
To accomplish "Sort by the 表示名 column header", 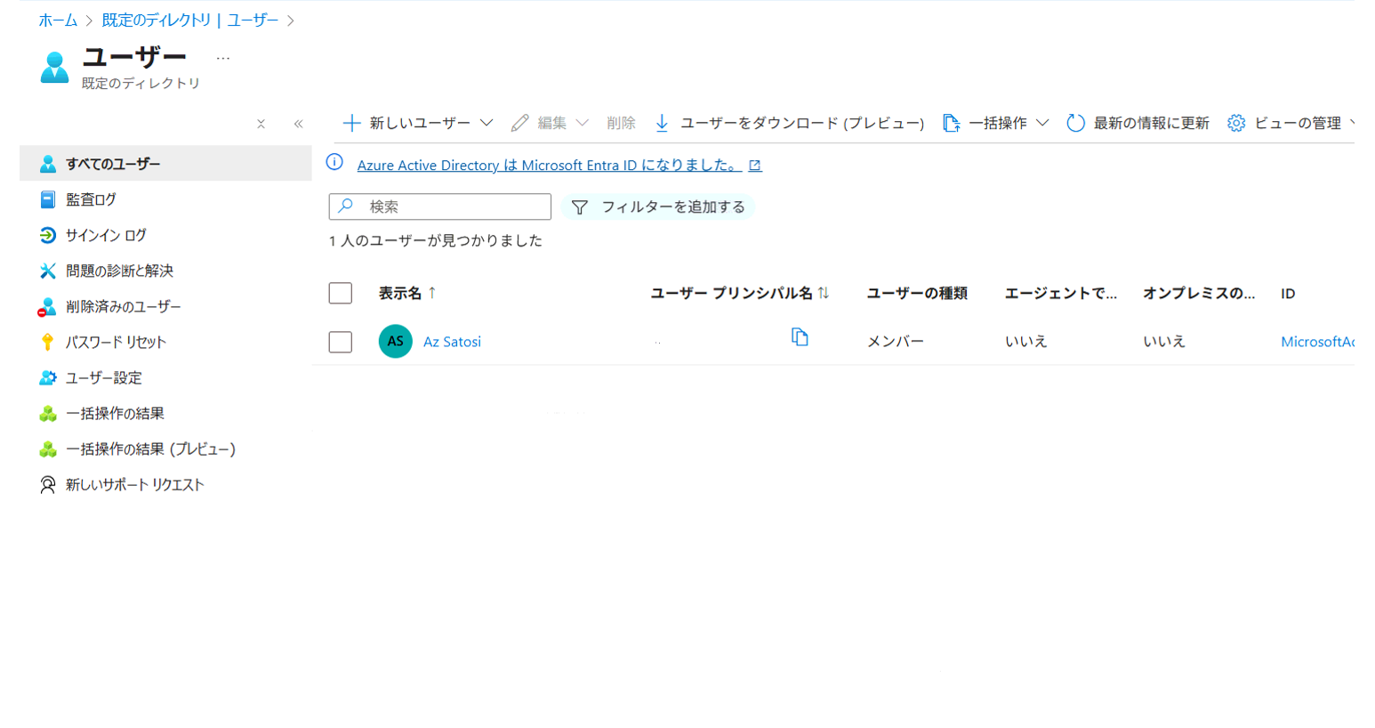I will [400, 293].
